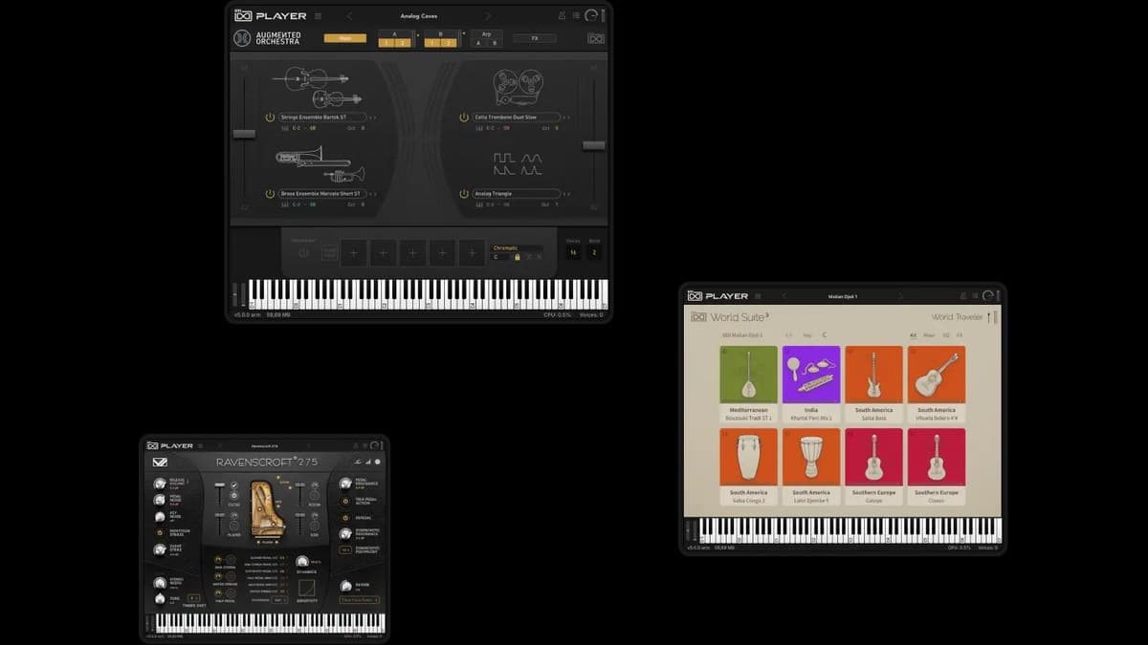The height and width of the screenshot is (645, 1148).
Task: Open the KZ tab in World Suite
Action: point(914,335)
